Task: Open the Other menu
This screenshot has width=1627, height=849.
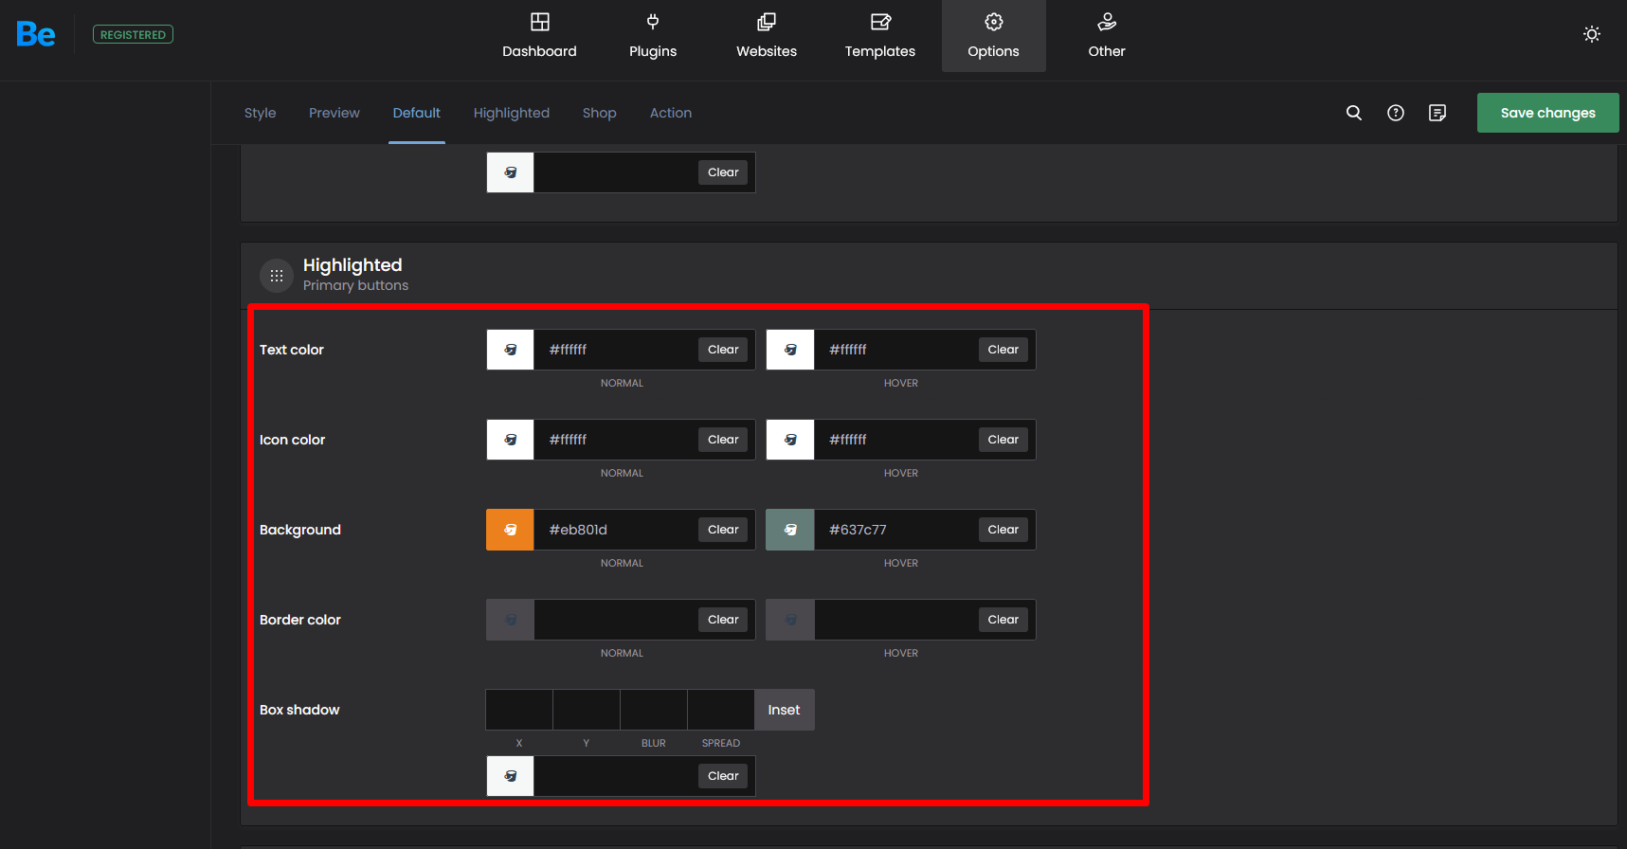Action: point(1106,36)
